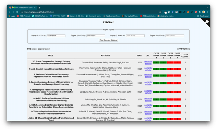
Task: Open the new tab with plus button
Action: tap(39, 8)
